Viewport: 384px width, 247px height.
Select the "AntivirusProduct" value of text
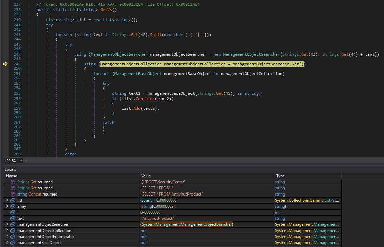pos(157,218)
